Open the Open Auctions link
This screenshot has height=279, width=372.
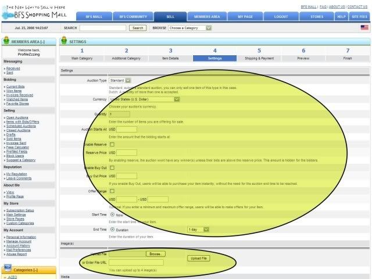point(17,117)
